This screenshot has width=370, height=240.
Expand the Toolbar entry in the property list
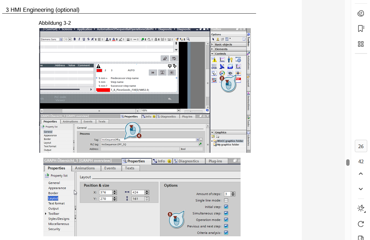coord(46,214)
